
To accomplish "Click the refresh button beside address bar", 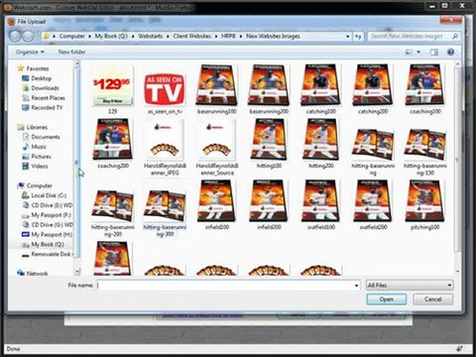I will coord(359,36).
